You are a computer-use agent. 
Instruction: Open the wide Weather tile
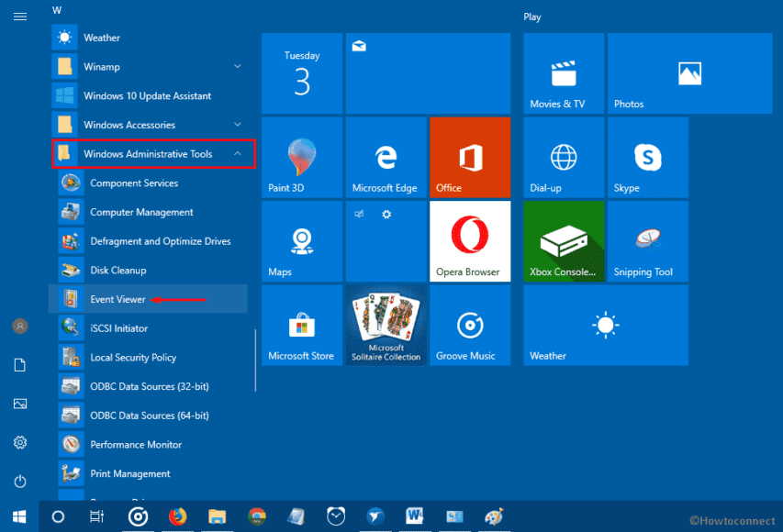click(606, 325)
